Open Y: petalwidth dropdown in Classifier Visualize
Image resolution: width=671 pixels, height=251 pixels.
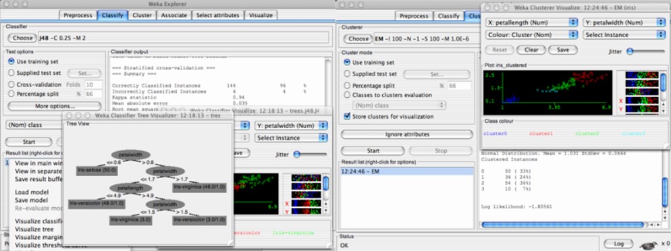(291, 125)
